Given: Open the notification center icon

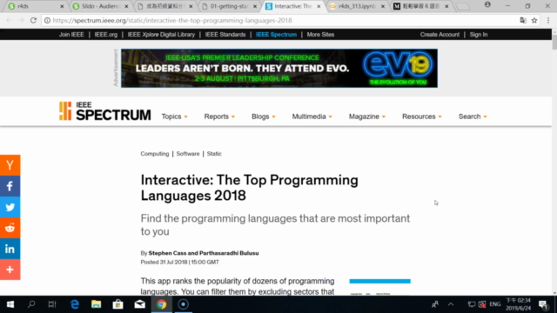Looking at the screenshot, I should click(x=543, y=304).
